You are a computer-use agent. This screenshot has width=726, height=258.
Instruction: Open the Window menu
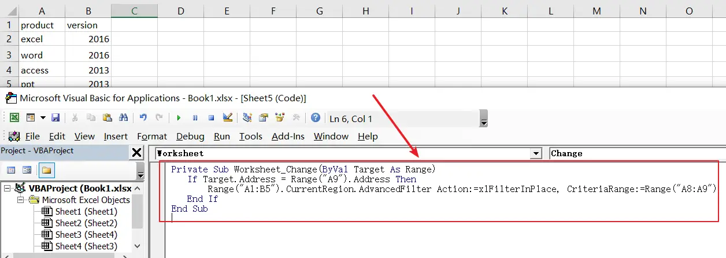pos(331,137)
